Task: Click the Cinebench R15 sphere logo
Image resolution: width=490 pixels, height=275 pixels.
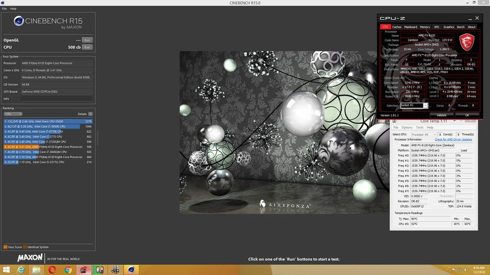Action: click(x=20, y=21)
